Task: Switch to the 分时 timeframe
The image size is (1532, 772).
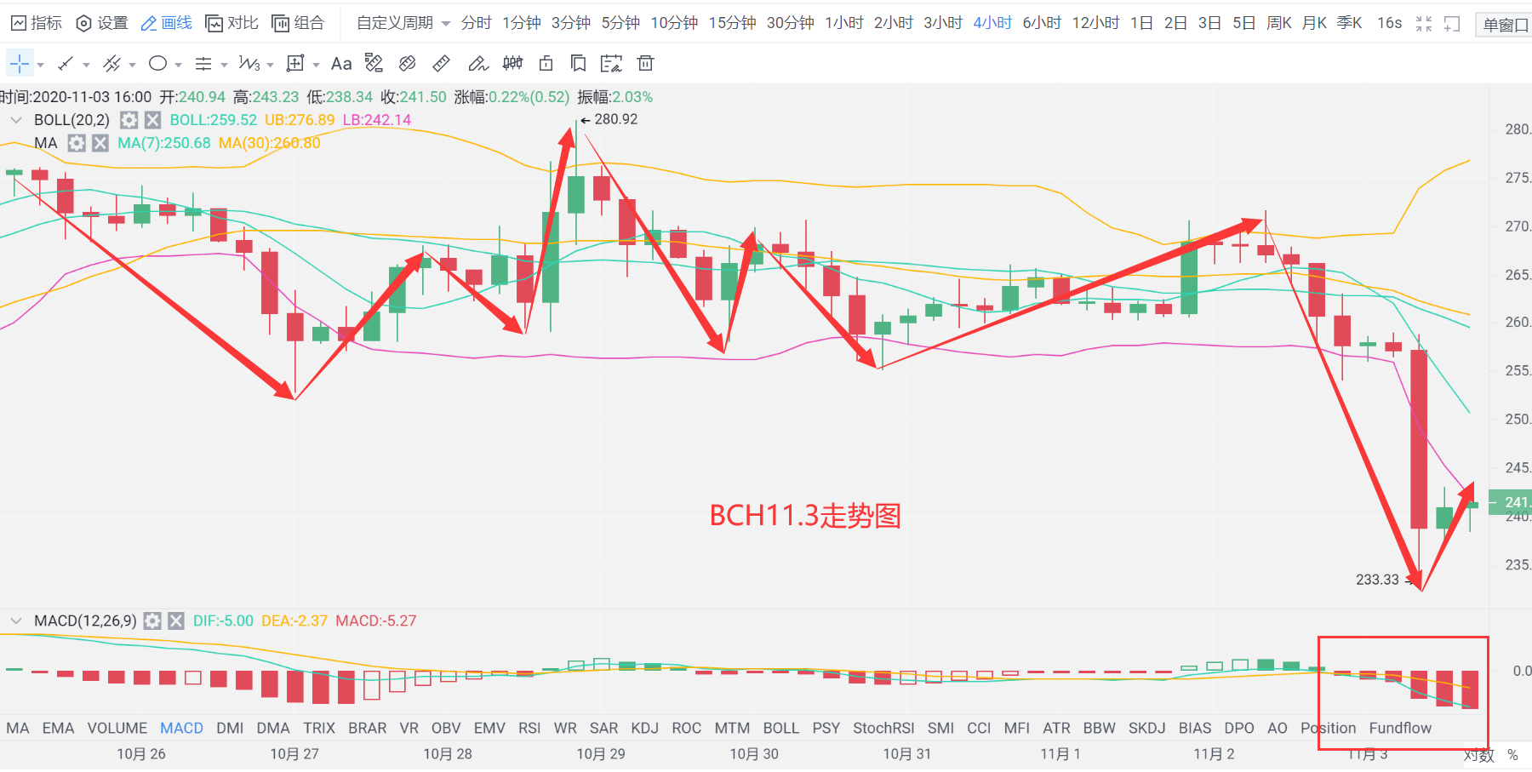Action: point(476,23)
